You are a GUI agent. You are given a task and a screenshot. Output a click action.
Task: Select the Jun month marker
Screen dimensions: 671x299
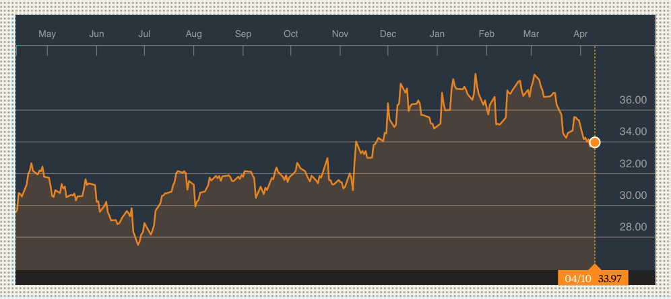coord(96,34)
